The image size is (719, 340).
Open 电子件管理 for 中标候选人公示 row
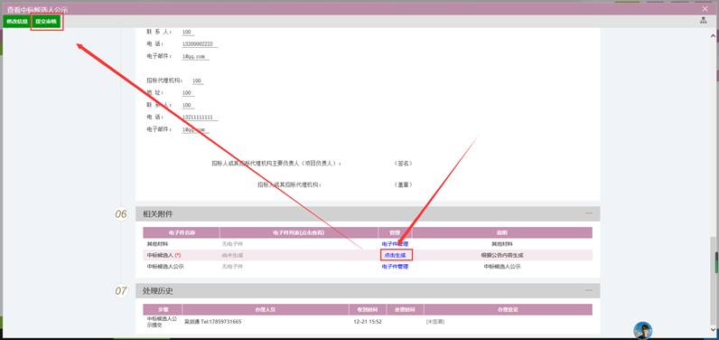[x=395, y=266]
